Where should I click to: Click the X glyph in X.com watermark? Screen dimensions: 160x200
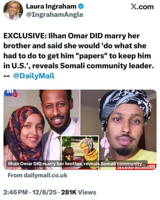(134, 7)
